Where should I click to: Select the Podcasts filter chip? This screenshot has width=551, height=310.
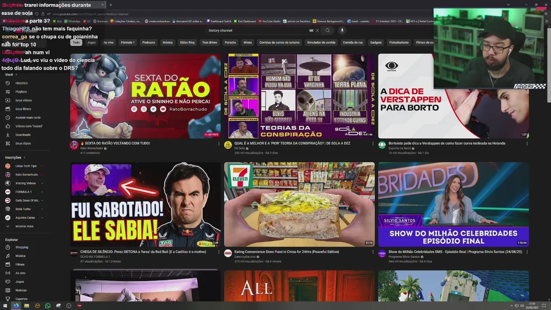[149, 43]
